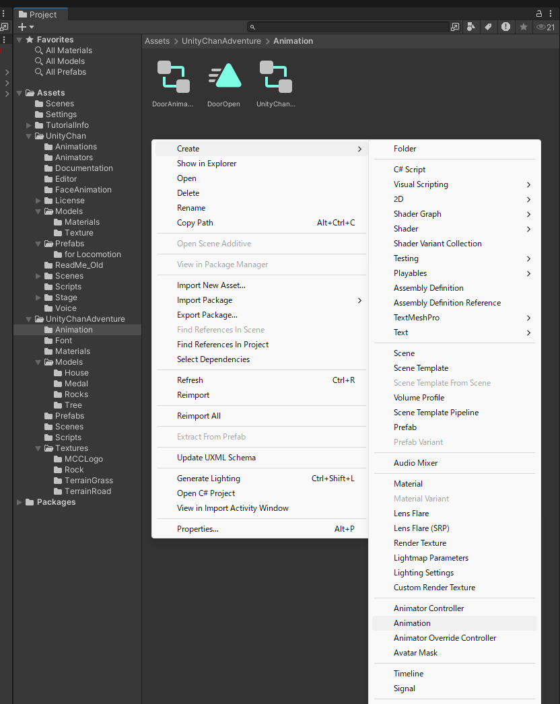Expand the TutorialInfo folder arrow
560x704 pixels.
point(29,125)
